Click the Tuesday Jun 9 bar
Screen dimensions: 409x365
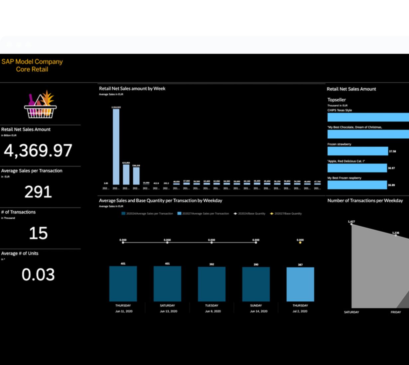point(211,284)
